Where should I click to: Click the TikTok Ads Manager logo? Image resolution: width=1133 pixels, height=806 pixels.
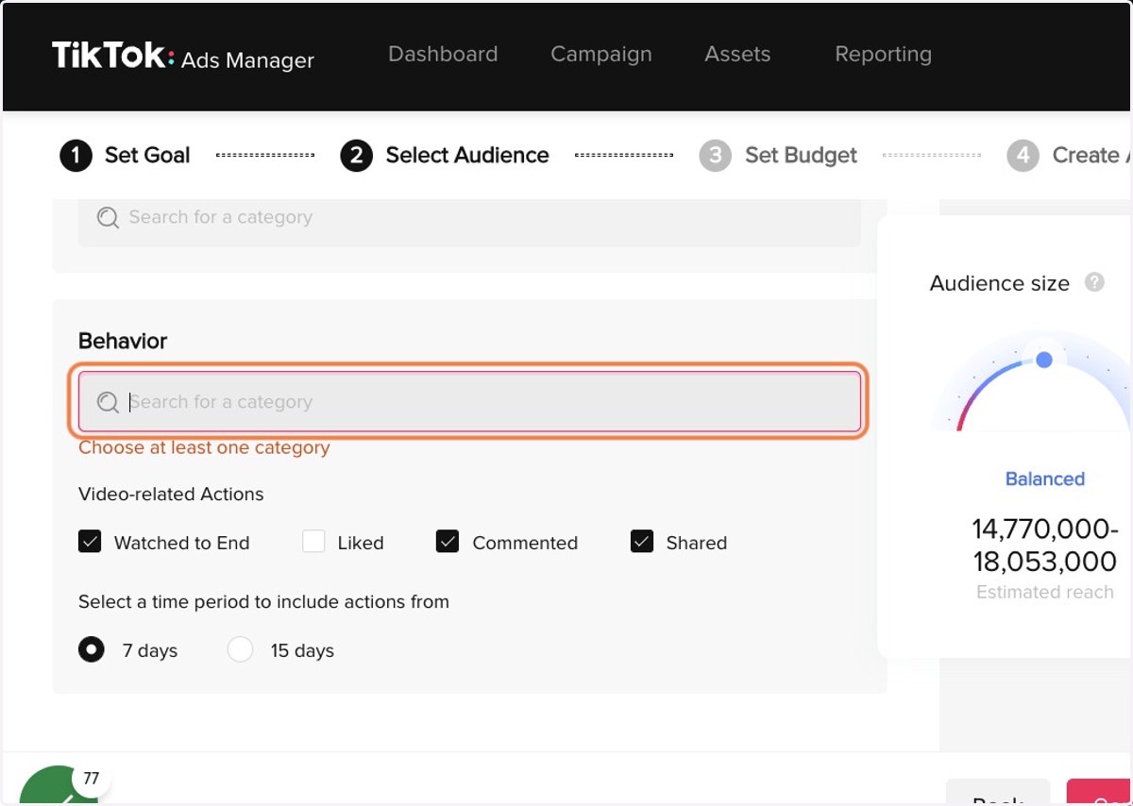point(183,57)
